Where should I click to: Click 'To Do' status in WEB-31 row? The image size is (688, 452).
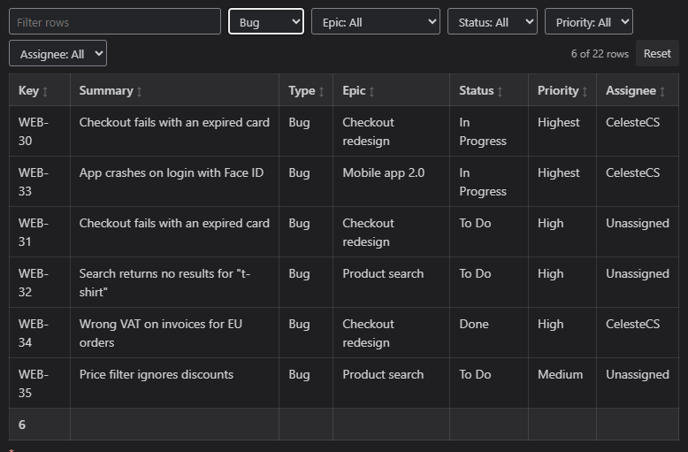click(x=475, y=224)
